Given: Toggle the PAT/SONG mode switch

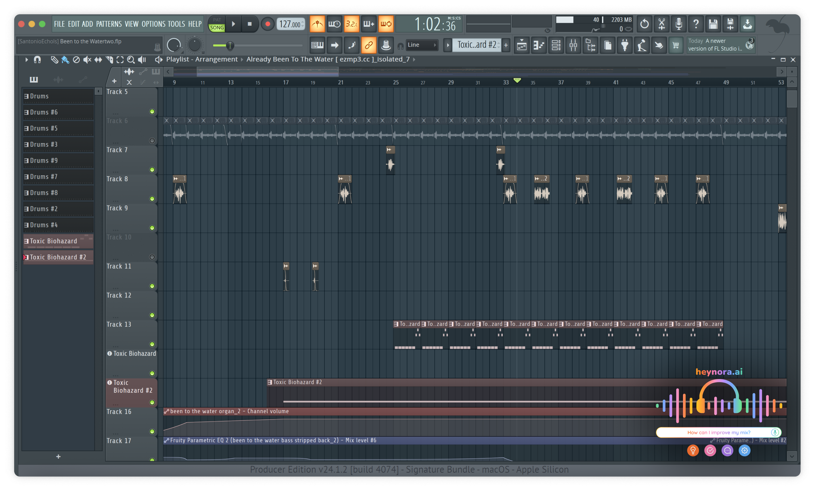Looking at the screenshot, I should [217, 24].
